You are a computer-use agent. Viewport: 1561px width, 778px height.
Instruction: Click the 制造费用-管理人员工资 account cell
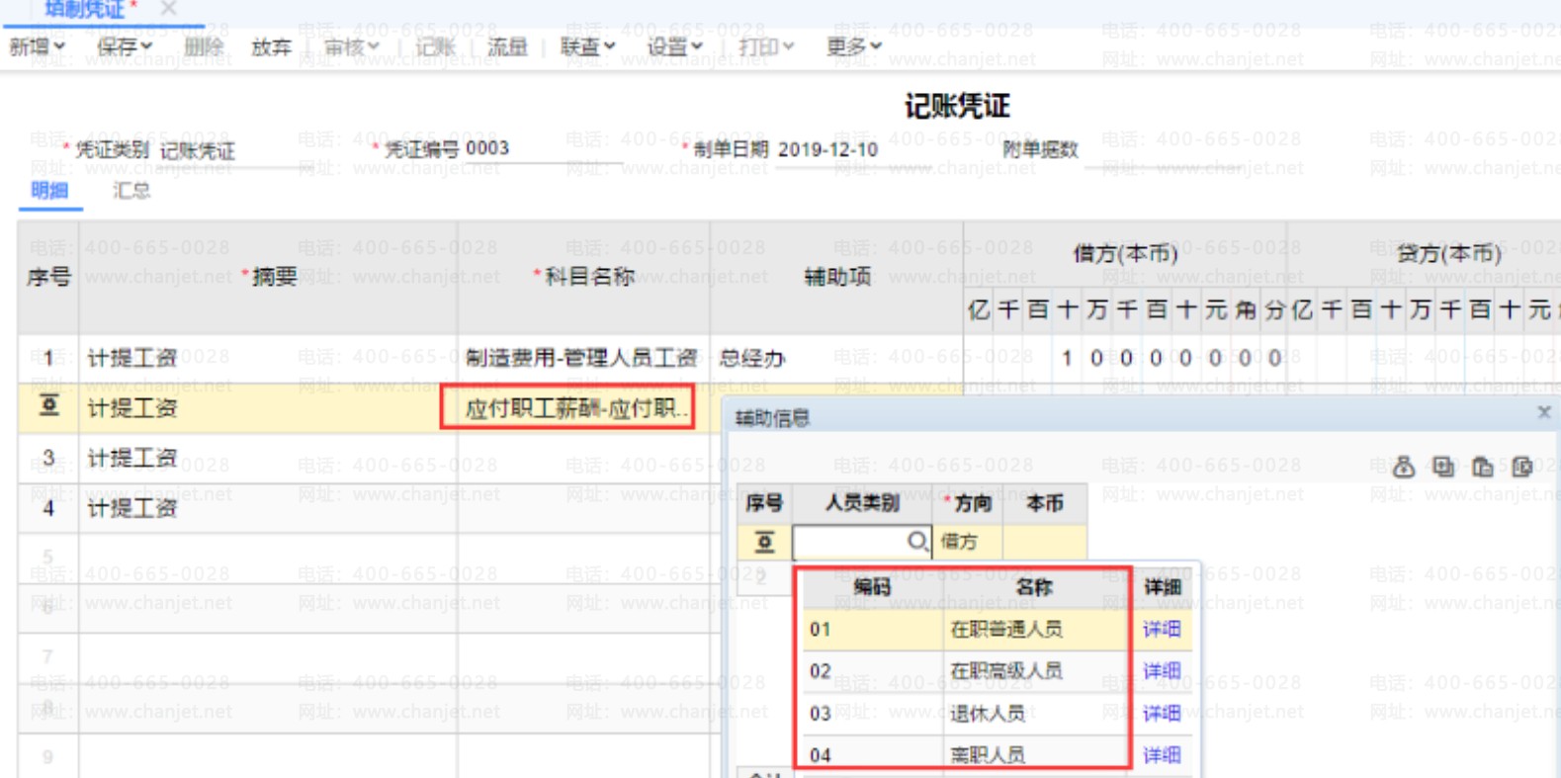pos(582,358)
